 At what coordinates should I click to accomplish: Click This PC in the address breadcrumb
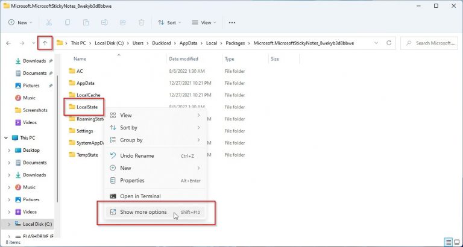[x=78, y=43]
